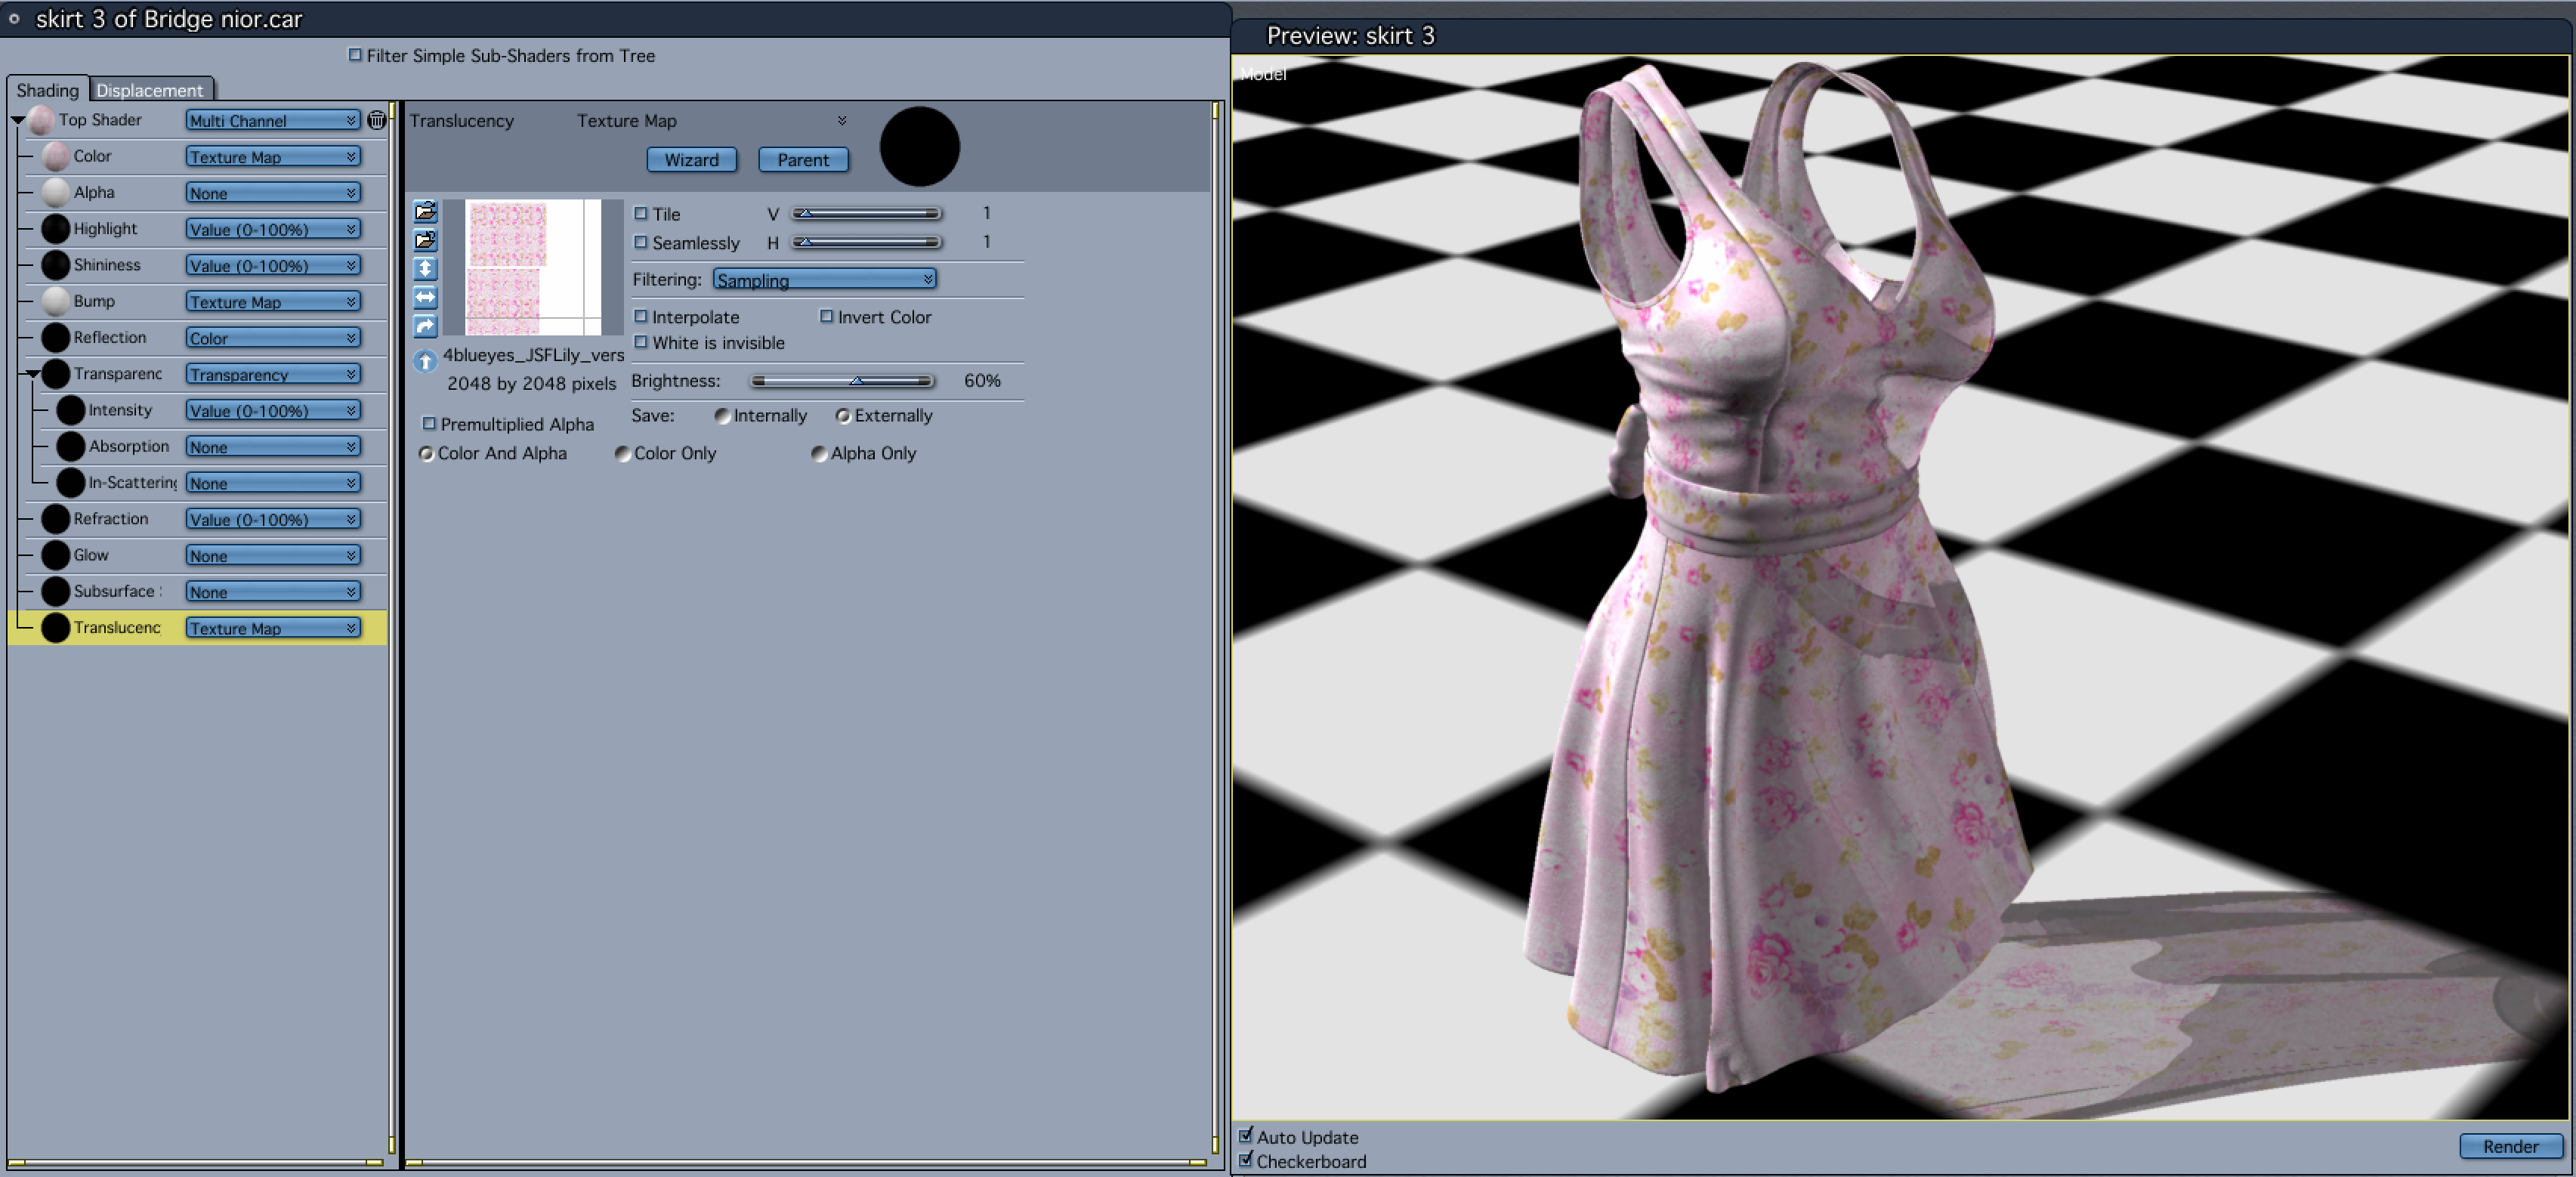Select the Shading tab
Image resolution: width=2576 pixels, height=1177 pixels.
pyautogui.click(x=47, y=90)
